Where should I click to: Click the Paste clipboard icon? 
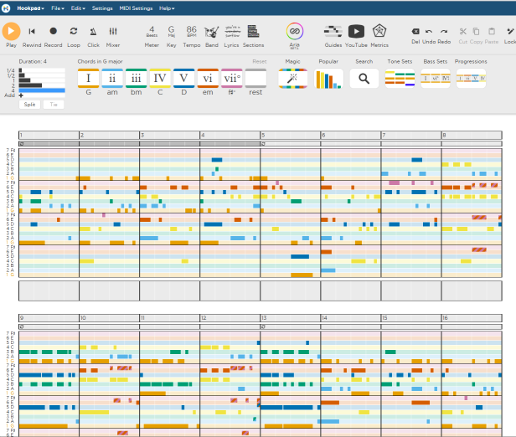click(492, 31)
